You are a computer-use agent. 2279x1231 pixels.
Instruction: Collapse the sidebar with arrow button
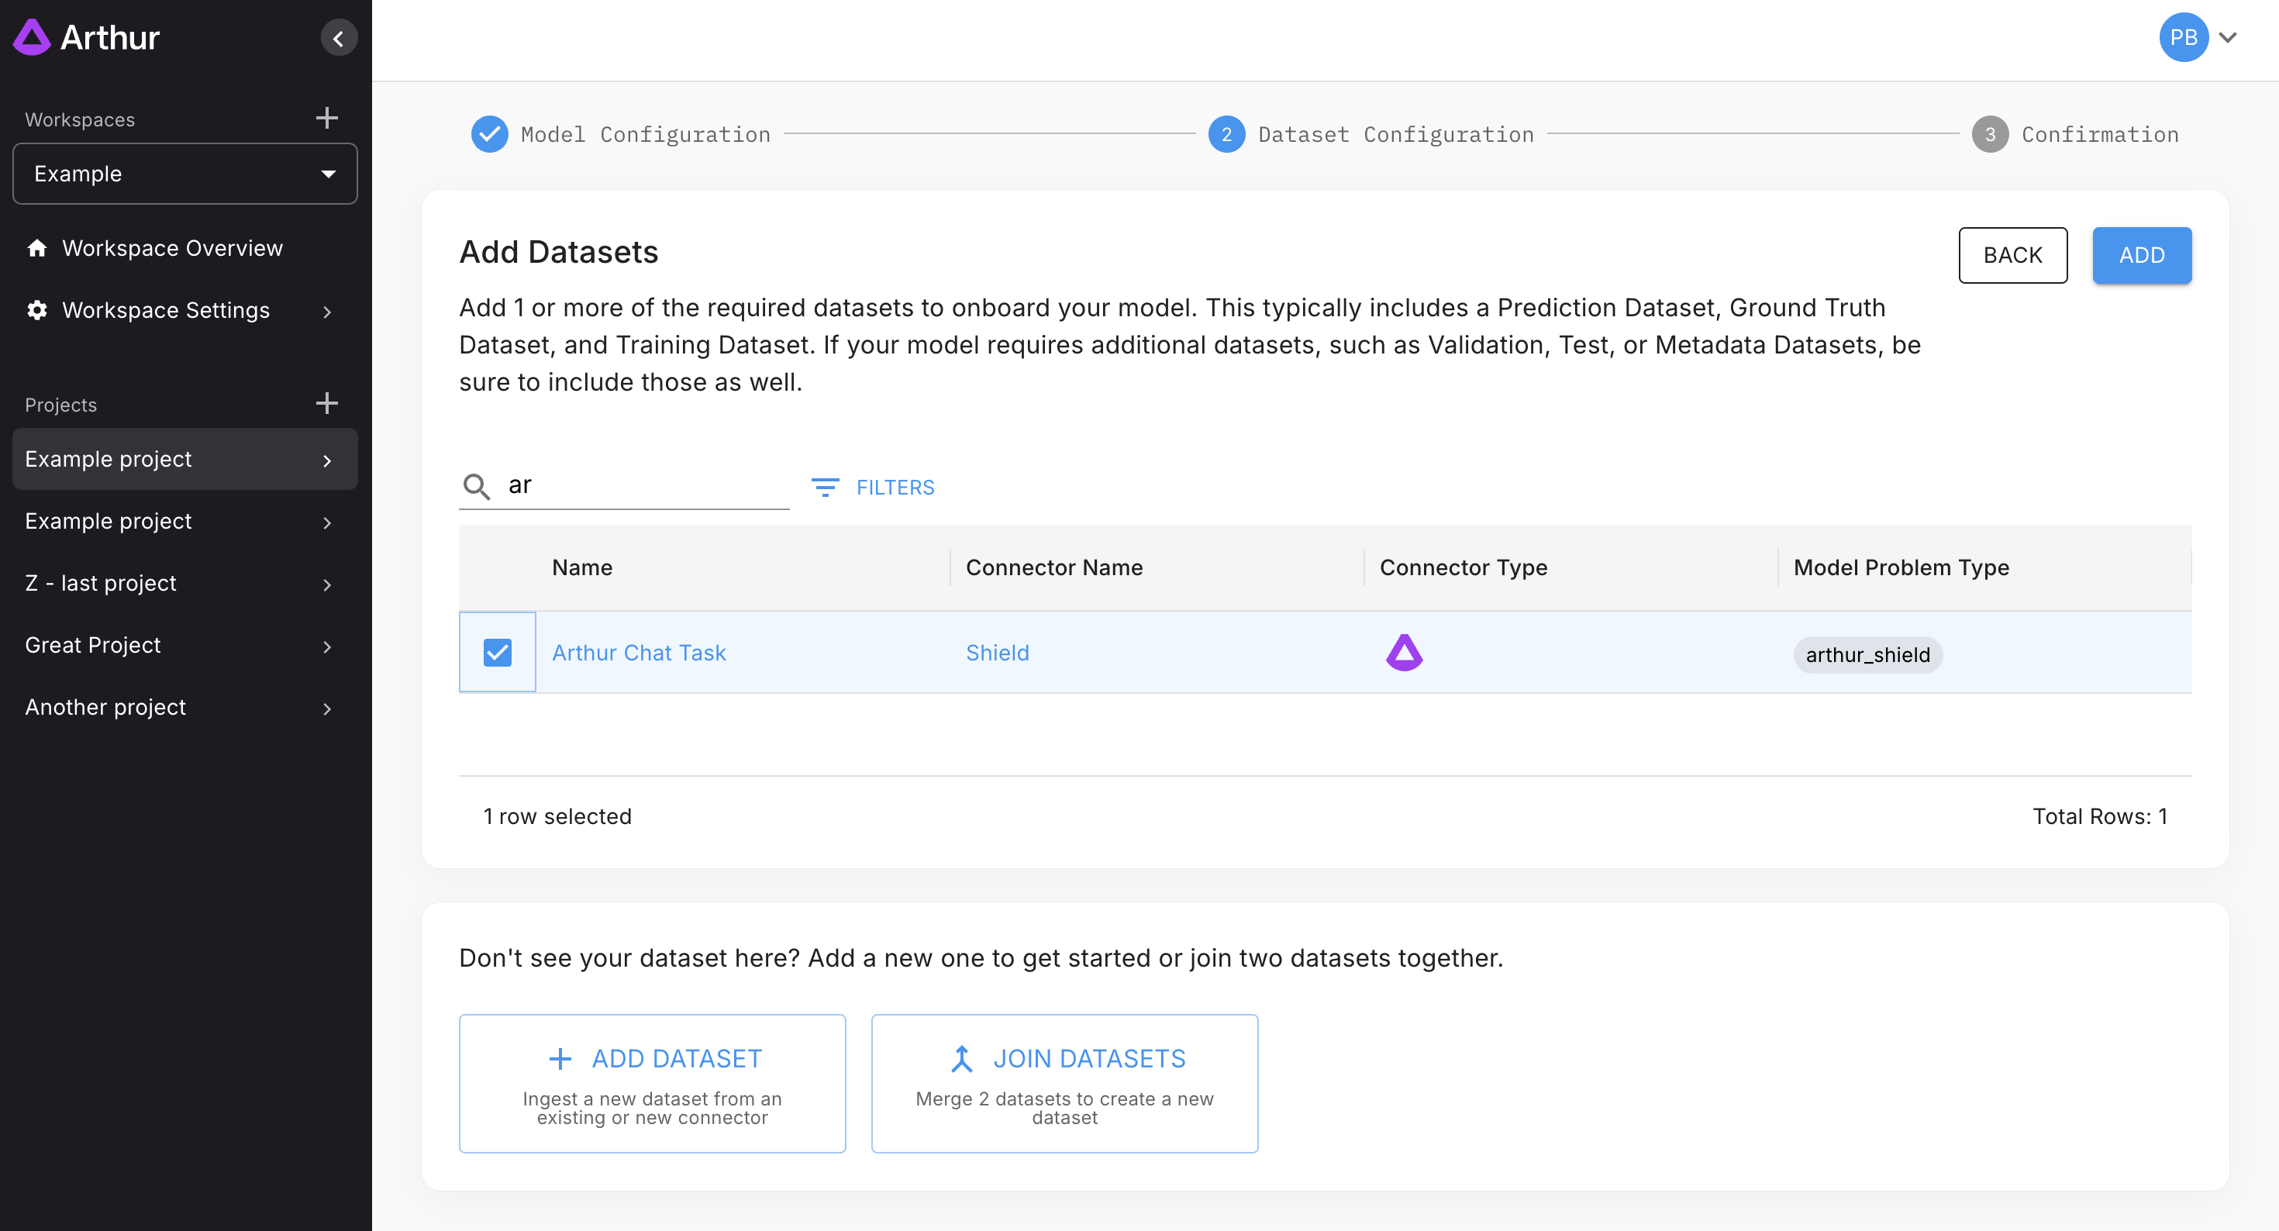pyautogui.click(x=338, y=38)
